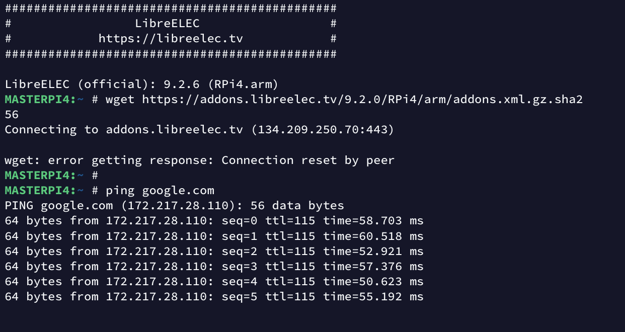Click the 'ping google.com' command text
The image size is (625, 332).
click(x=160, y=191)
